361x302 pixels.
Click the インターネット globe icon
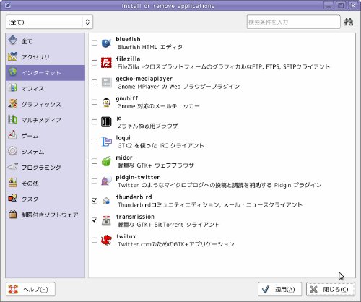13,72
